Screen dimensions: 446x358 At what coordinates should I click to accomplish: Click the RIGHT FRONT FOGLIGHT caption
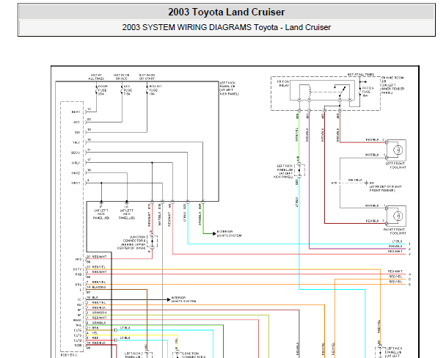pyautogui.click(x=395, y=231)
